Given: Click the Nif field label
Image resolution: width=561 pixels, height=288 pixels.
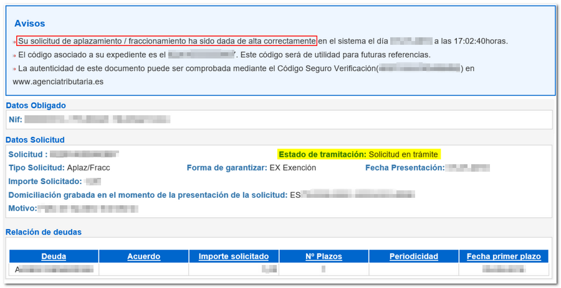Looking at the screenshot, I should tap(16, 119).
